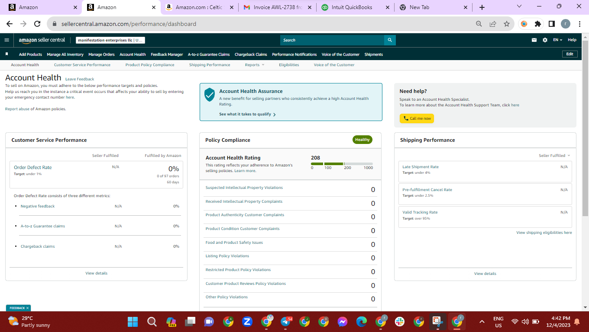View details under Customer Service Performance
589x332 pixels.
coord(97,273)
